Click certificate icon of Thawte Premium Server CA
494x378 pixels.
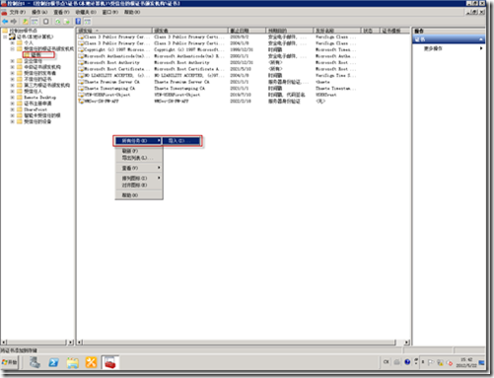point(81,82)
